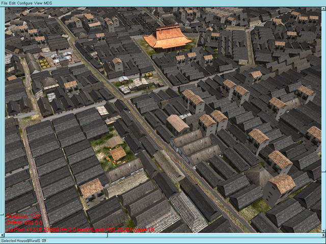Click the Orient: 494 0 0 readout

(x=24, y=223)
